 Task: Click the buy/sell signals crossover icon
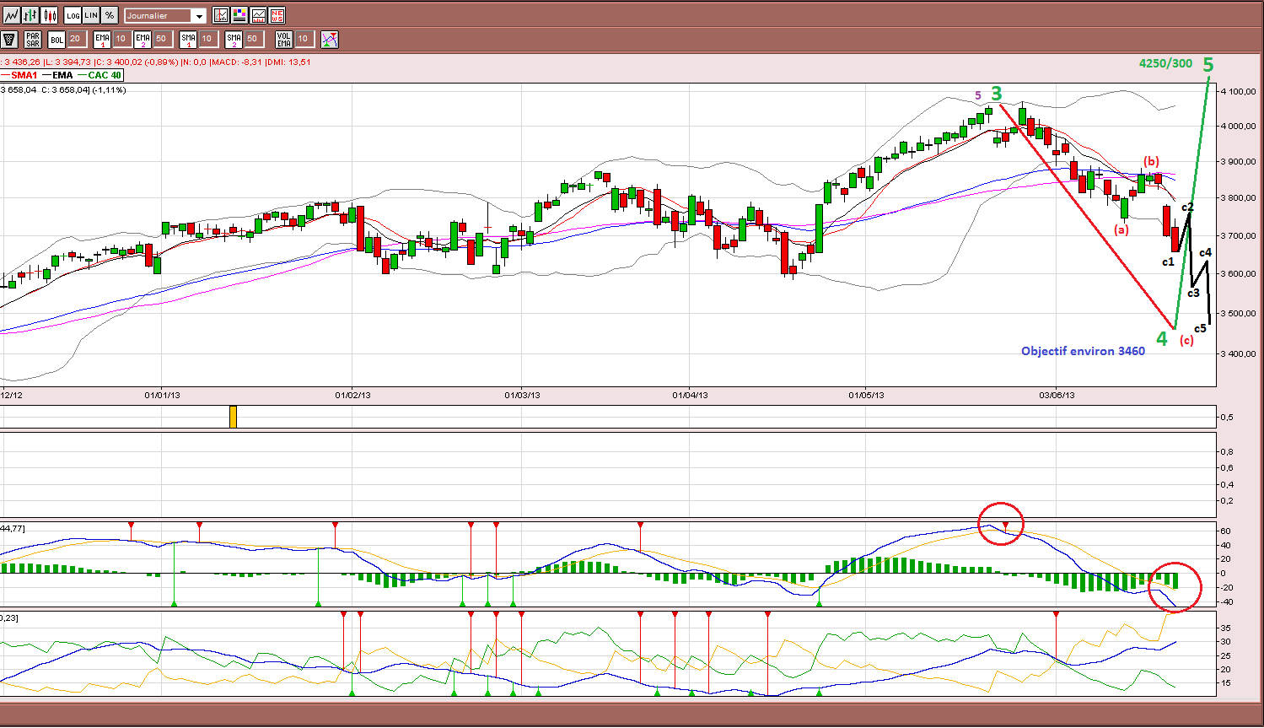click(330, 39)
